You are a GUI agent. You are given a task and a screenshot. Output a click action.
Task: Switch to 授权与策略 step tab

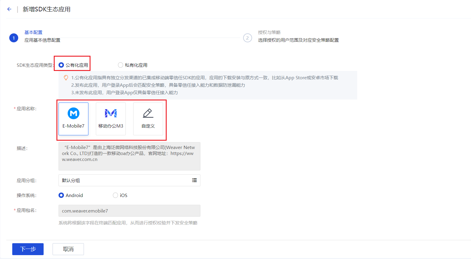point(269,32)
